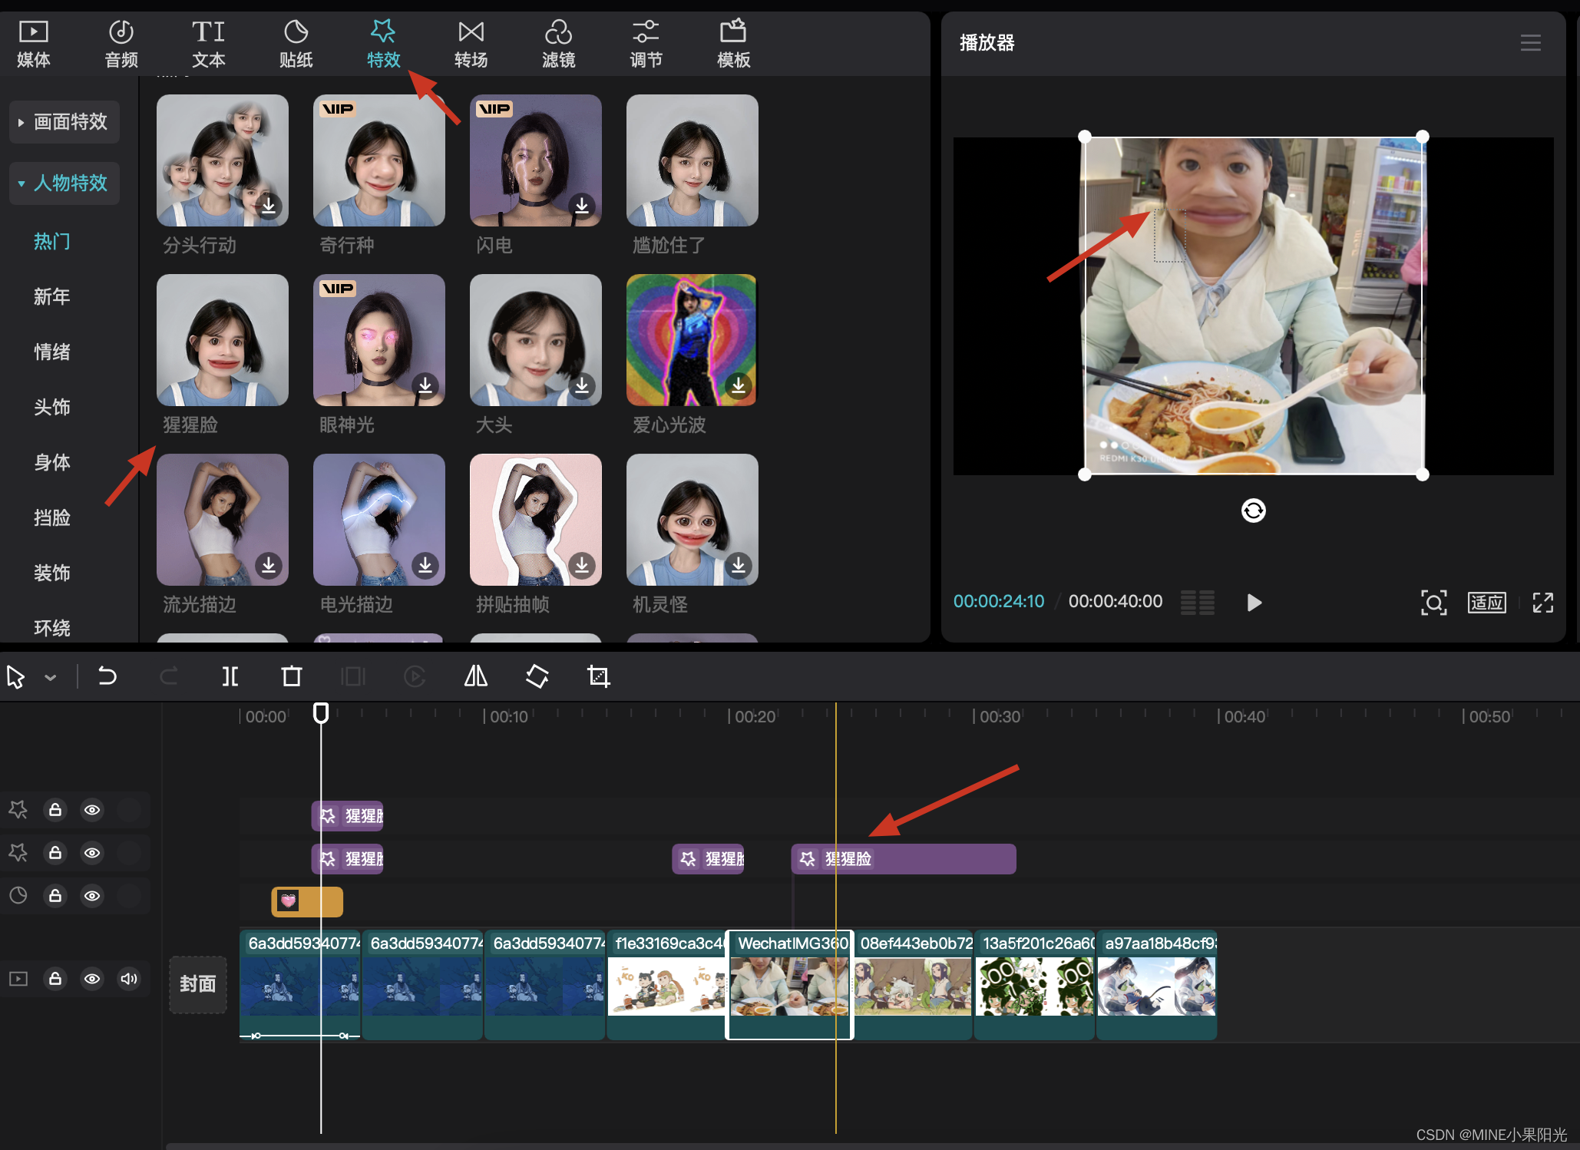Hide the top effect track with eye icon
The height and width of the screenshot is (1150, 1580).
pos(92,810)
